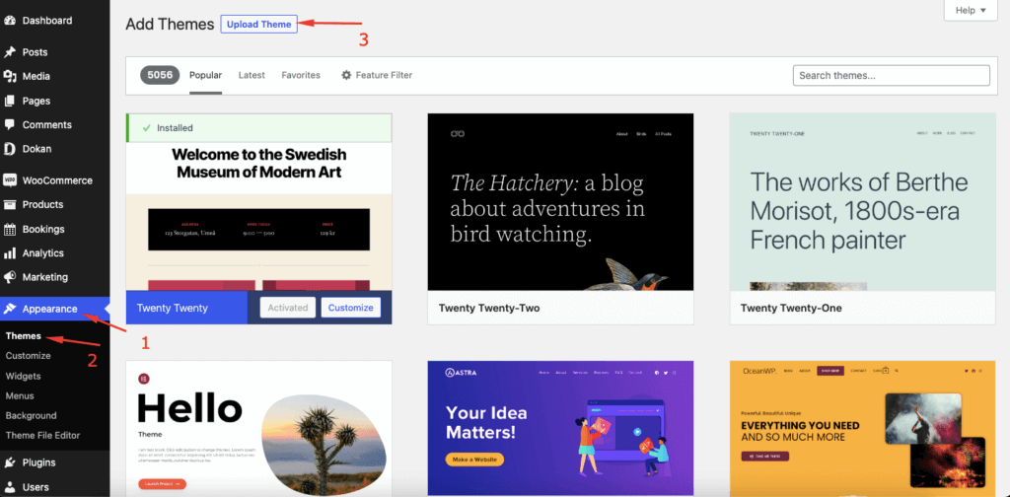The height and width of the screenshot is (497, 1010).
Task: Go to Analytics in the sidebar
Action: [x=43, y=253]
